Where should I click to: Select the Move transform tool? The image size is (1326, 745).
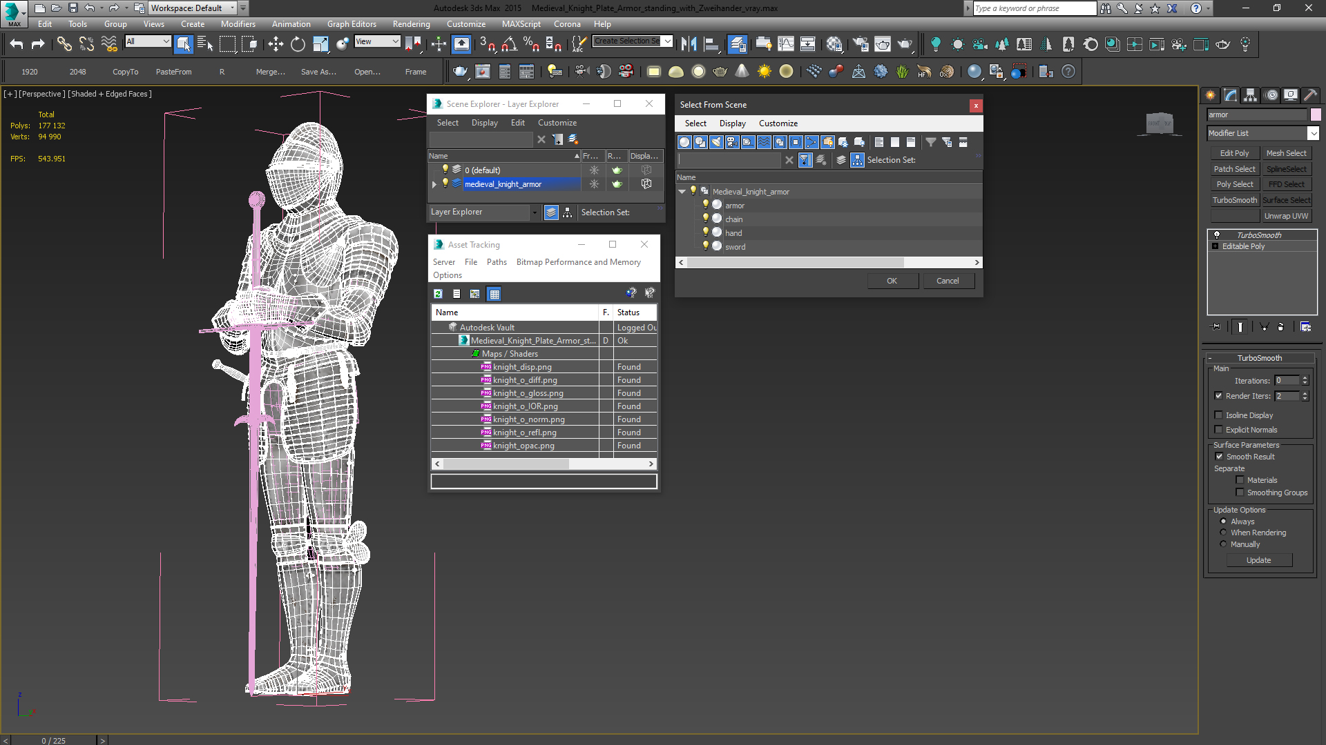pyautogui.click(x=276, y=44)
